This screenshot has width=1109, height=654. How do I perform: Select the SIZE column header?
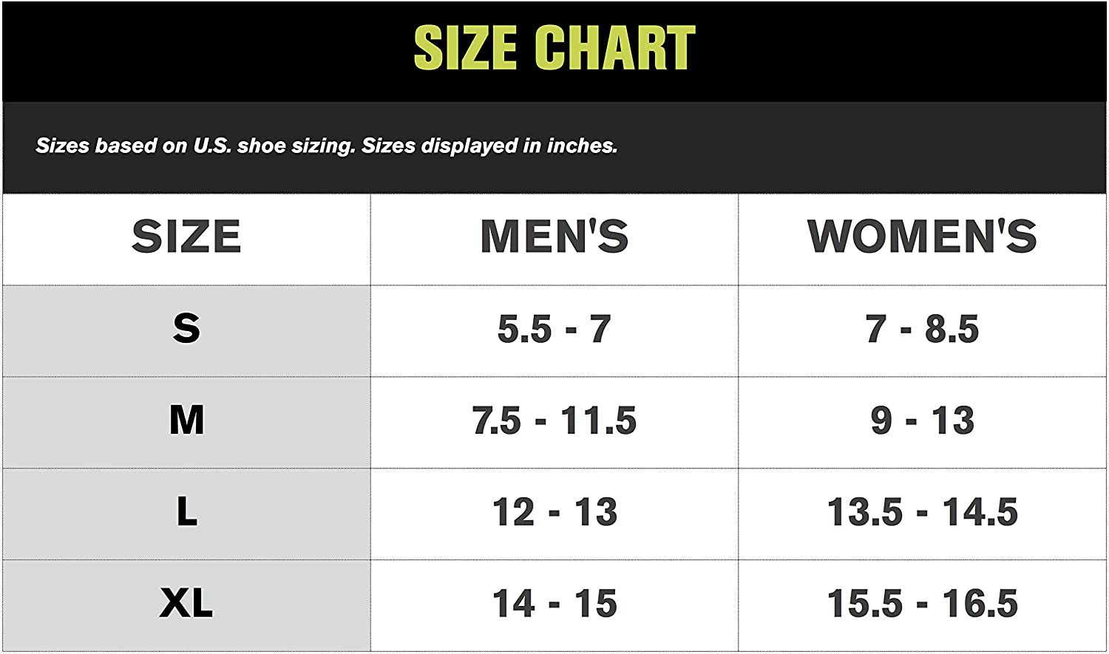[186, 236]
